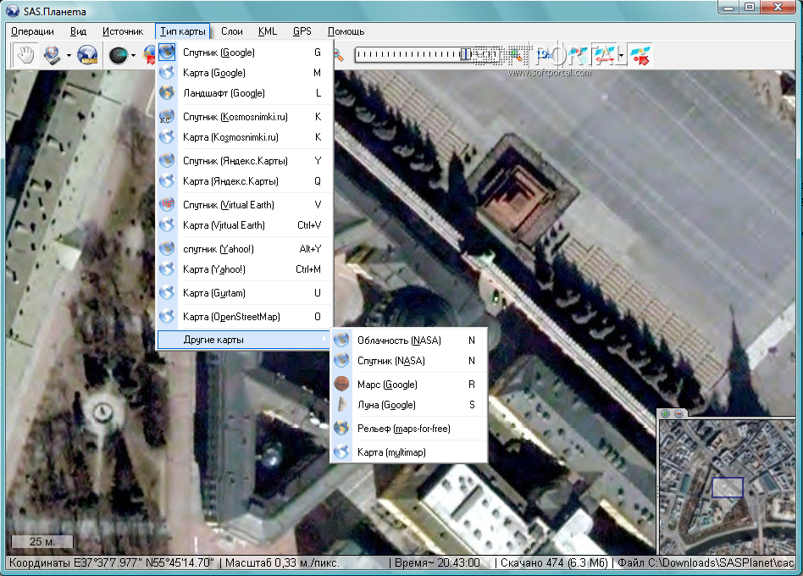This screenshot has height=576, width=803.
Task: Select the hand pan tool
Action: (25, 56)
